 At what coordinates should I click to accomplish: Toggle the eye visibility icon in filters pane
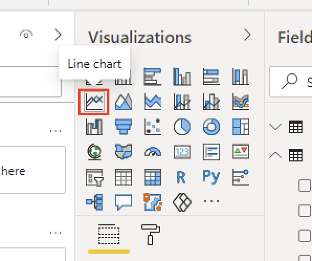pos(26,34)
